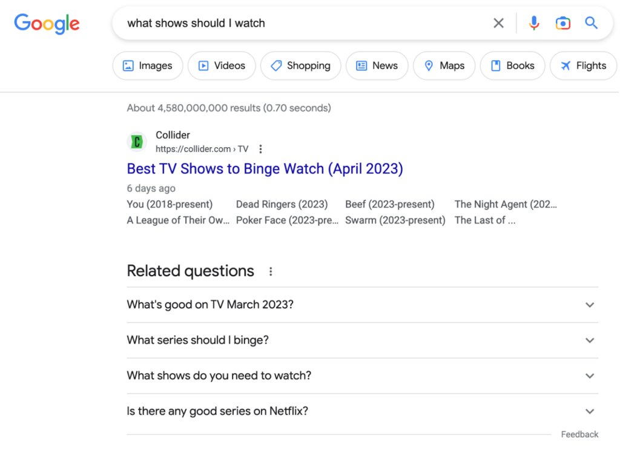Switch to the Books filter
620x453 pixels.
(x=512, y=65)
